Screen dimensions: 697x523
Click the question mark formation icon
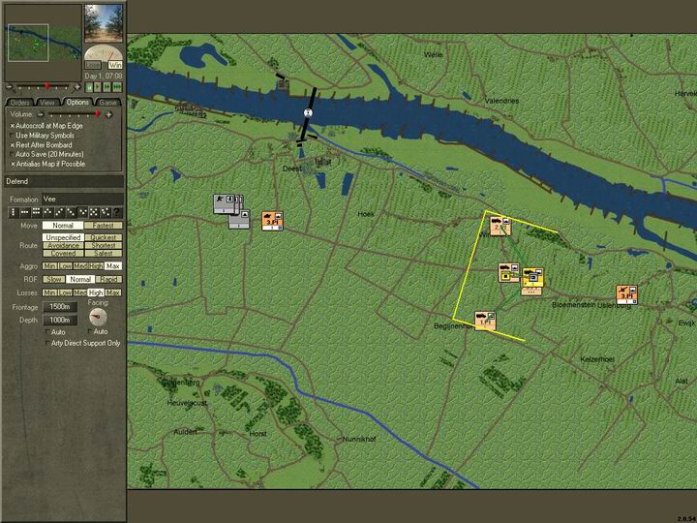click(118, 212)
